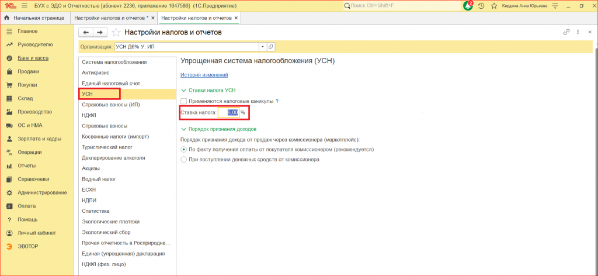Open Экологические платежи section
Image resolution: width=598 pixels, height=276 pixels.
pos(127,222)
